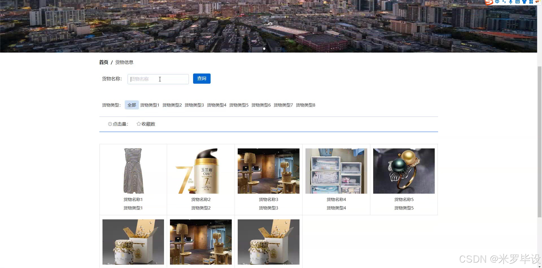Click 货物类型5 label under pearl ring
Screen dimensions: 542x268
coord(404,208)
